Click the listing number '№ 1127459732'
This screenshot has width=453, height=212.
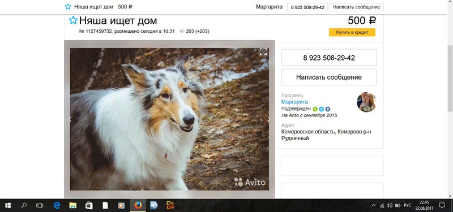point(95,31)
